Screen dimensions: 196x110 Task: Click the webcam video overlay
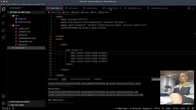point(177,88)
